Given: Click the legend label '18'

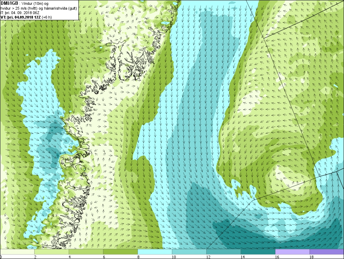Looking at the screenshot, I should 311,257.
